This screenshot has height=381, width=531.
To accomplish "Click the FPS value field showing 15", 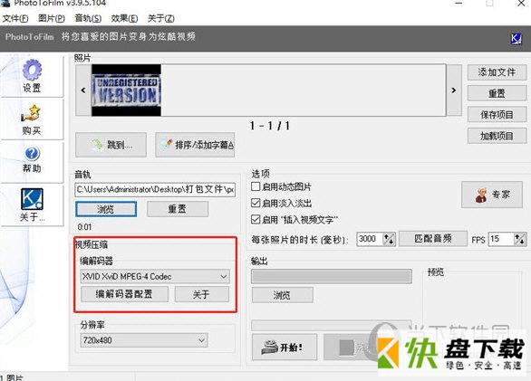I will [x=501, y=239].
